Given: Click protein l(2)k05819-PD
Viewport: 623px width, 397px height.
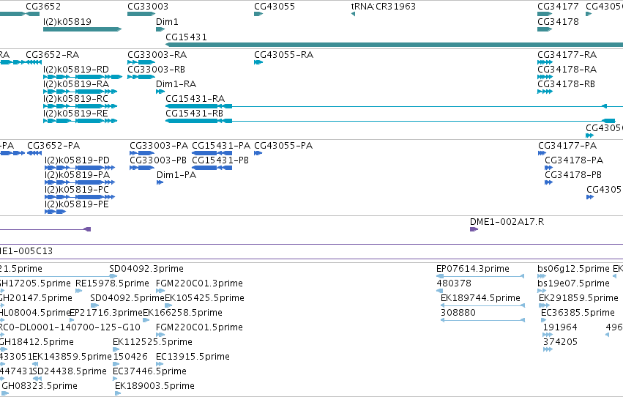Looking at the screenshot, I should click(x=80, y=168).
